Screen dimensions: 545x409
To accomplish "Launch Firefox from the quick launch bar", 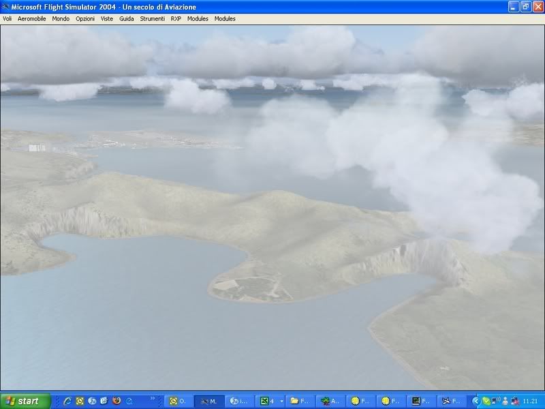I will [x=116, y=401].
